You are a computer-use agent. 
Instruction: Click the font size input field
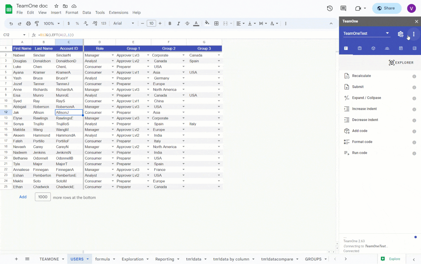tap(151, 23)
